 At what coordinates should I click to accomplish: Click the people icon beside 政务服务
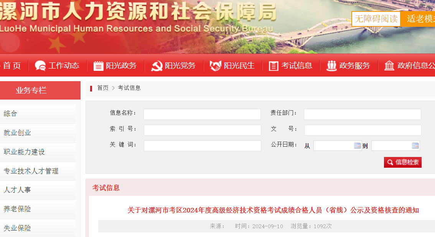click(x=331, y=66)
